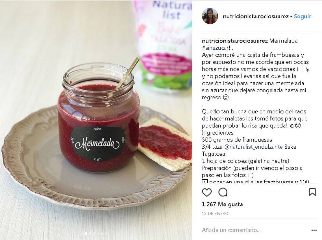This screenshot has height=240, width=322.
Task: Like the post with the heart icon
Action: tap(206, 192)
